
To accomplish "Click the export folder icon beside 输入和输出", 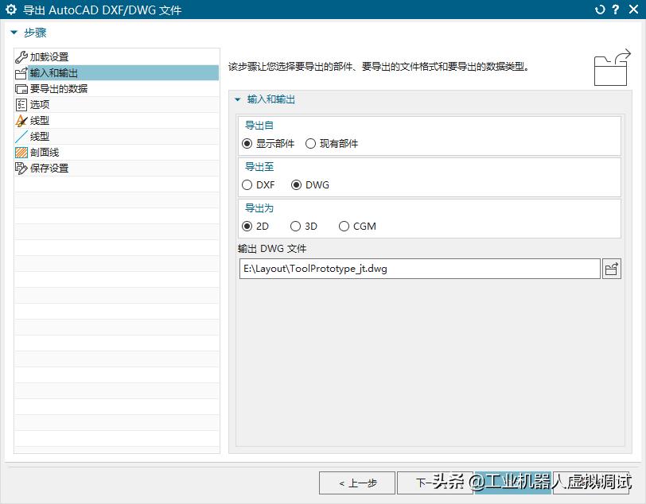I will point(20,72).
